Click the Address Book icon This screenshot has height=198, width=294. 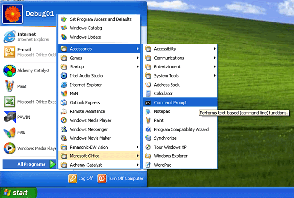(x=148, y=85)
